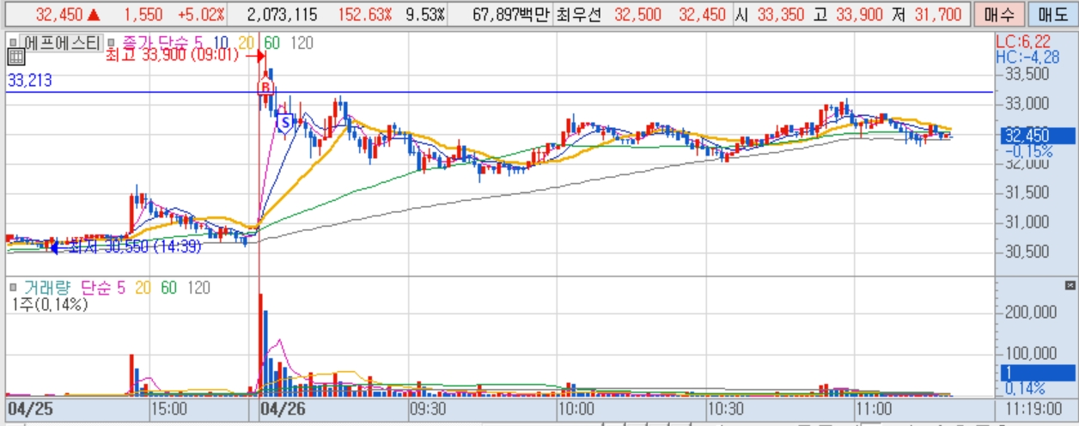Click the 2,073,115 volume value
The width and height of the screenshot is (1079, 426).
[x=282, y=15]
